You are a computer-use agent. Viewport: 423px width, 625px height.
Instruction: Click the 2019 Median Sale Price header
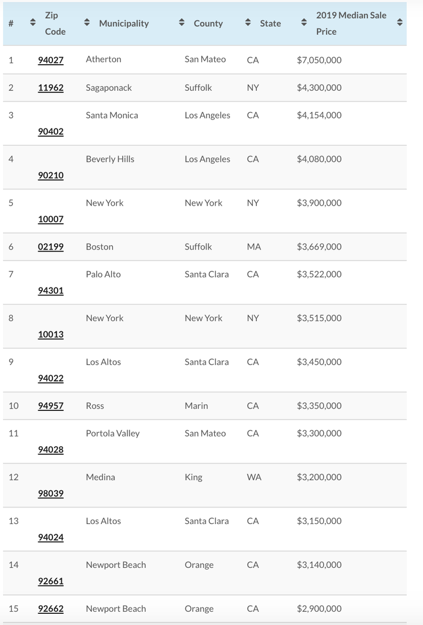tap(351, 23)
